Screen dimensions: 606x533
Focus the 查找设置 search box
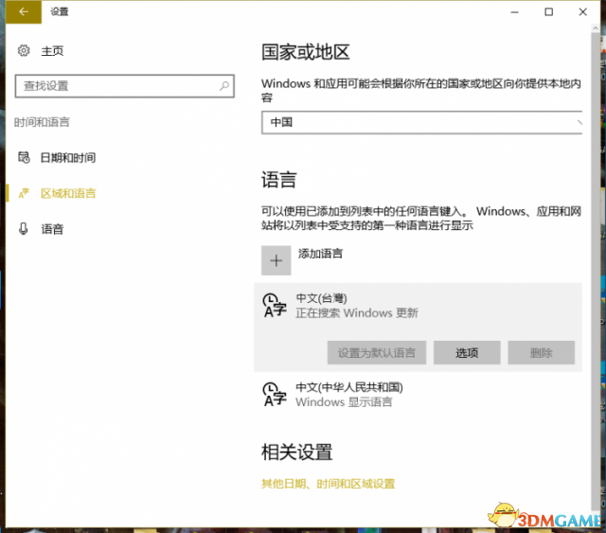tap(124, 86)
